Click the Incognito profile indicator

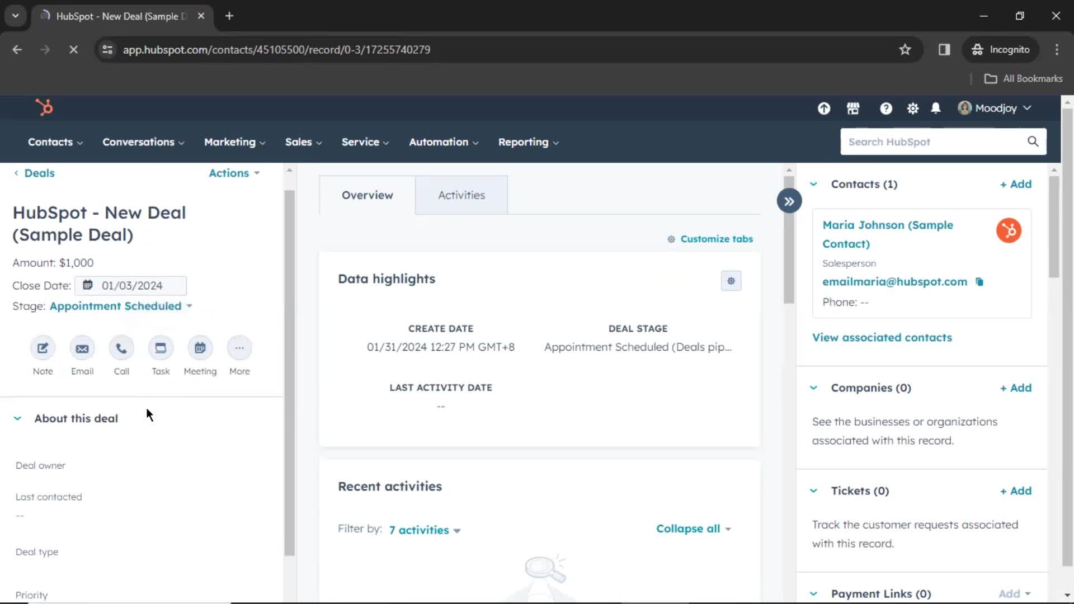[x=1000, y=49]
